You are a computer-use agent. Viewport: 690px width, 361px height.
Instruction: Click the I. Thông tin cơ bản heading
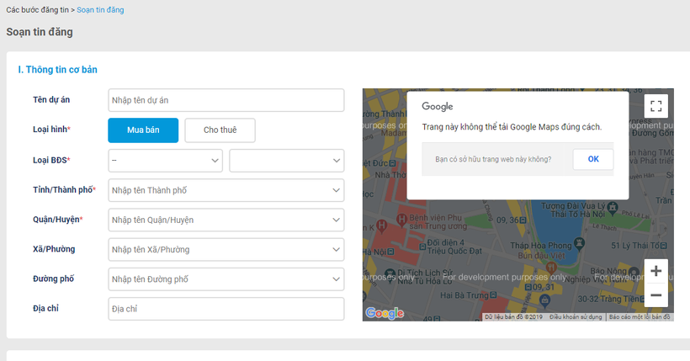58,70
